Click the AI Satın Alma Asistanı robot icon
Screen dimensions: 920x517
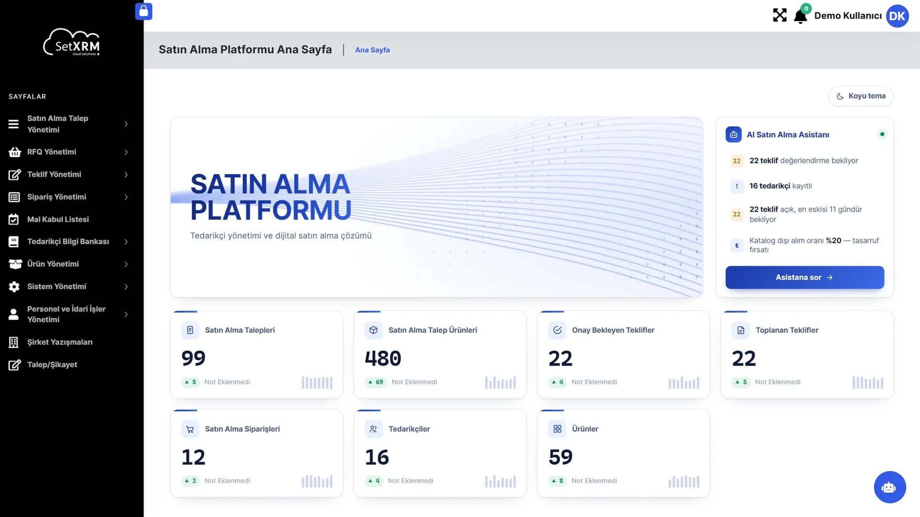[x=733, y=135]
